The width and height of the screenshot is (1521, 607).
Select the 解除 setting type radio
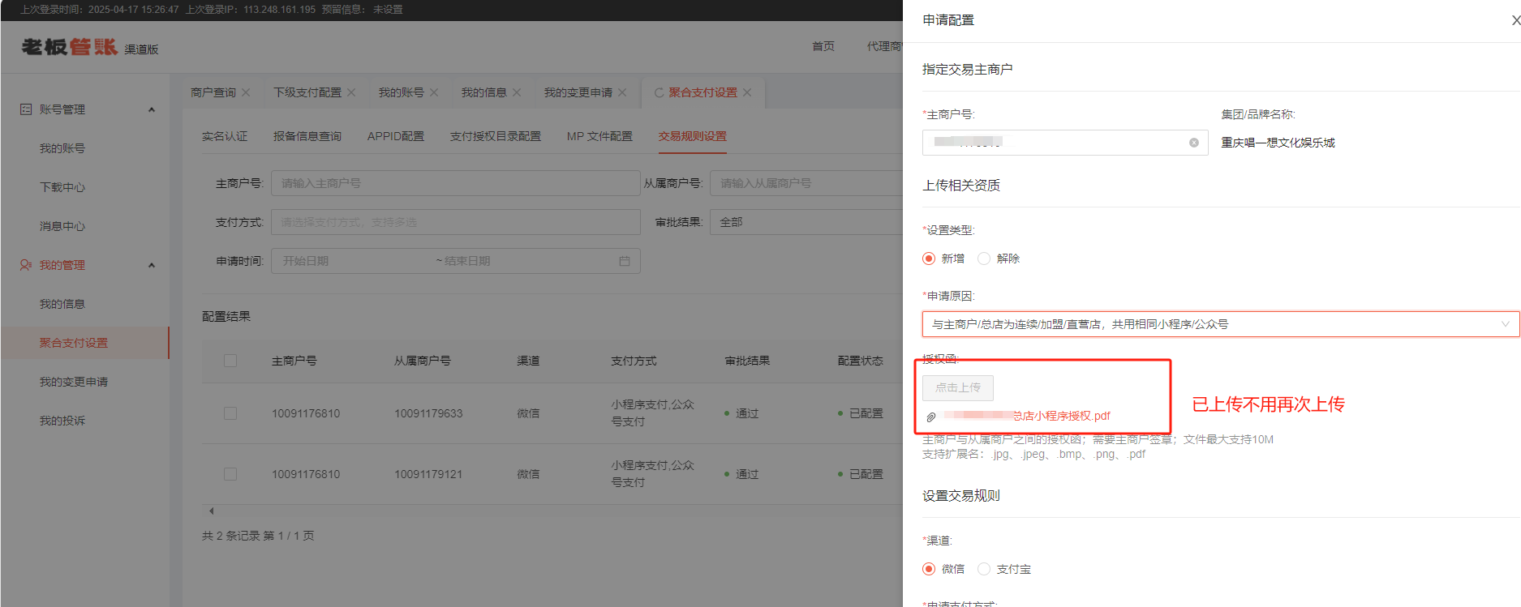click(984, 259)
